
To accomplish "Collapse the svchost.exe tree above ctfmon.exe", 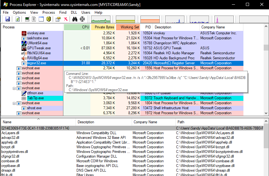I will pos(14,89).
